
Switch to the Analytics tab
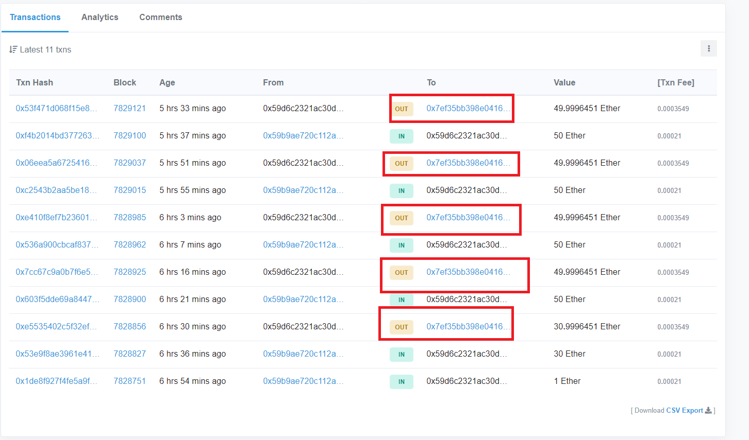[x=100, y=17]
